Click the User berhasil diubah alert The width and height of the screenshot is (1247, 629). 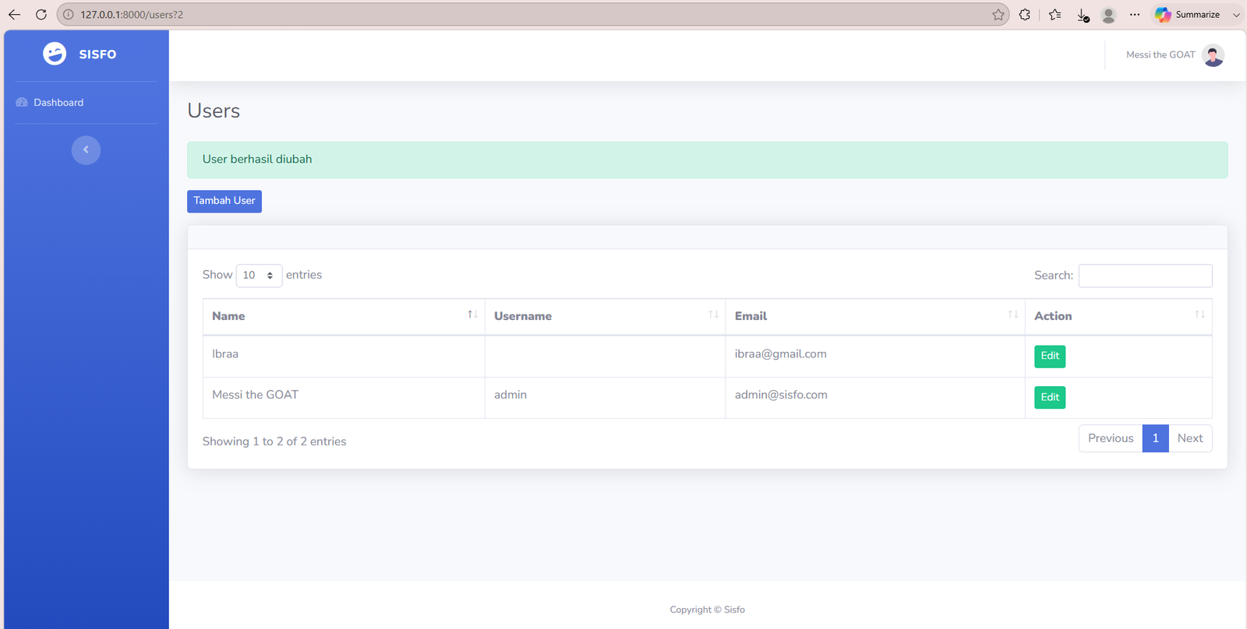pyautogui.click(x=707, y=160)
